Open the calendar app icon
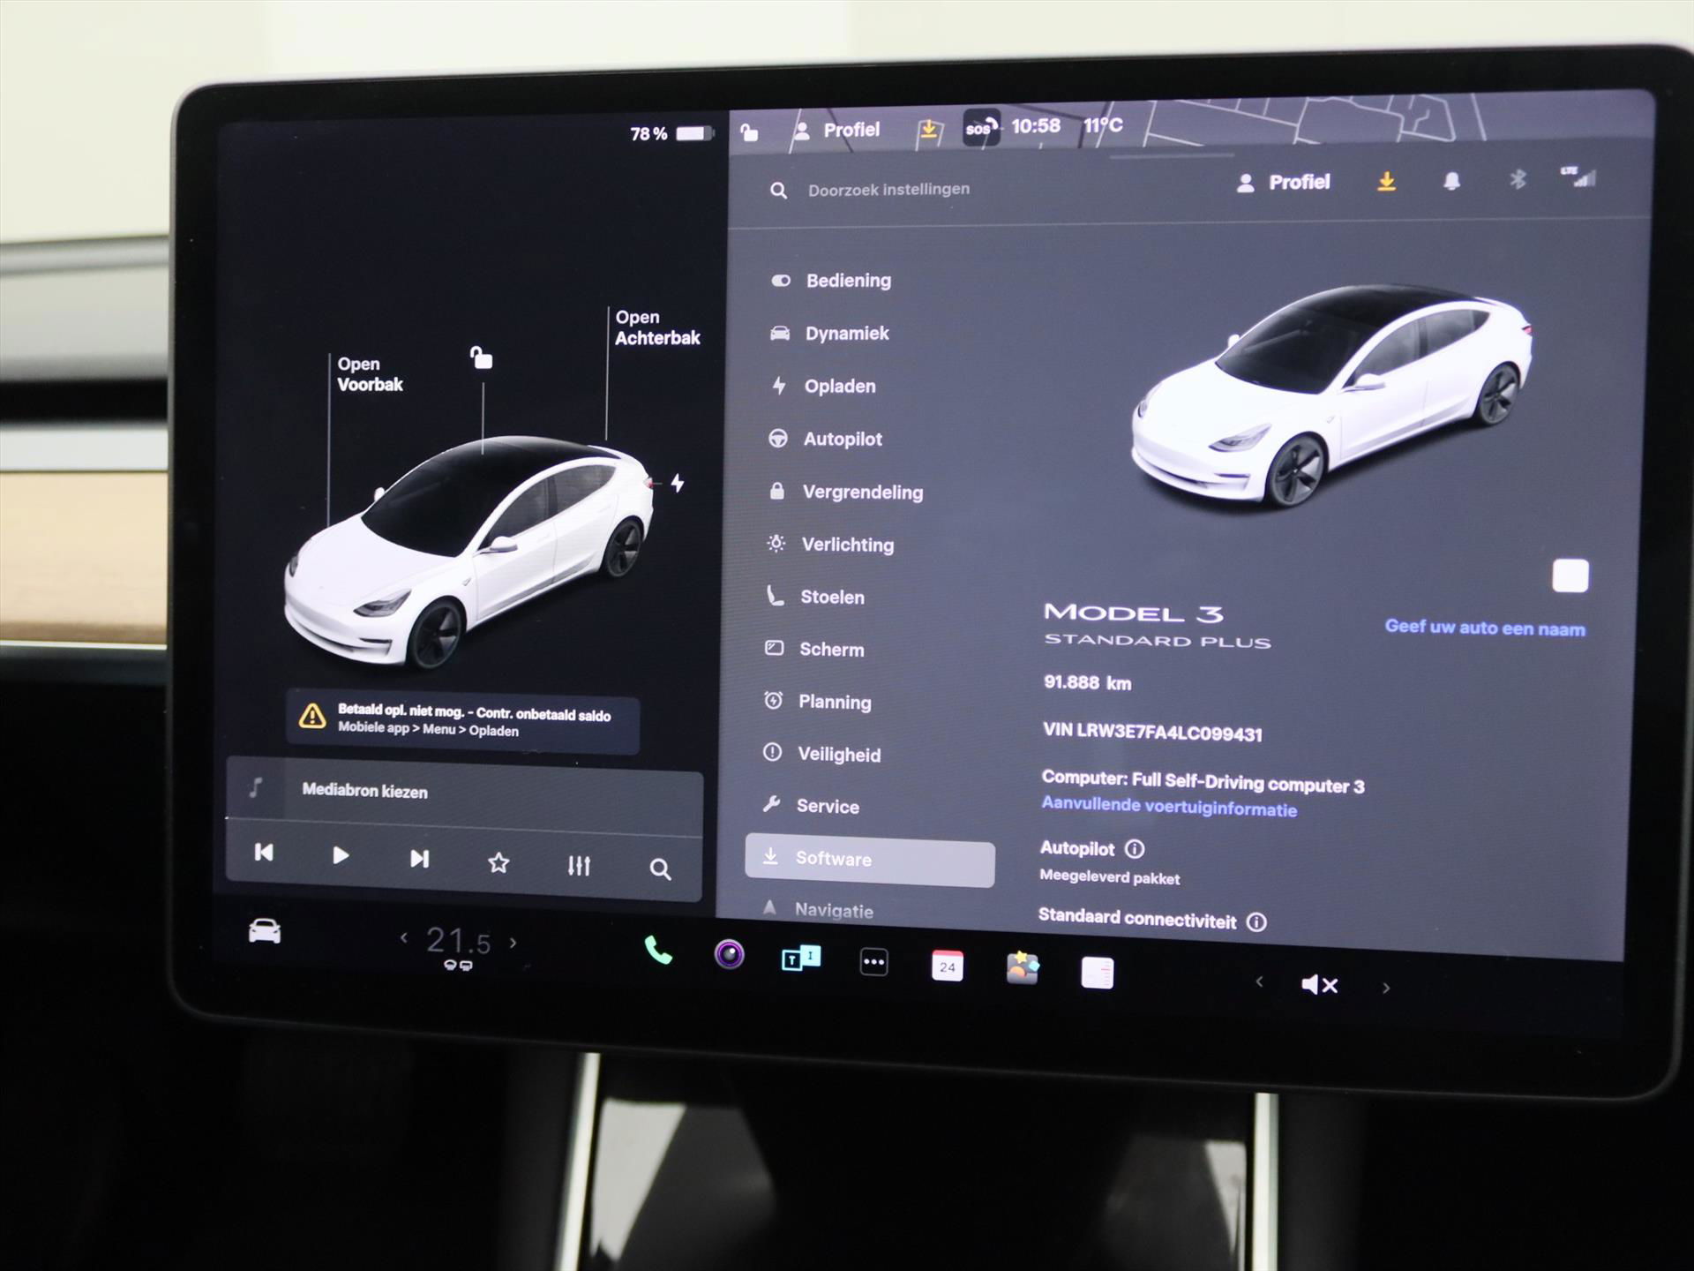 pyautogui.click(x=947, y=966)
